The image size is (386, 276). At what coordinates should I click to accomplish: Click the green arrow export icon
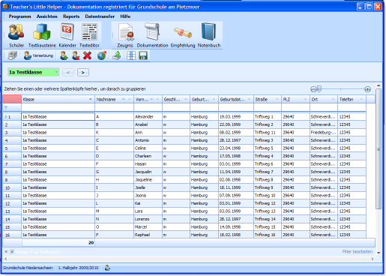coord(116,55)
